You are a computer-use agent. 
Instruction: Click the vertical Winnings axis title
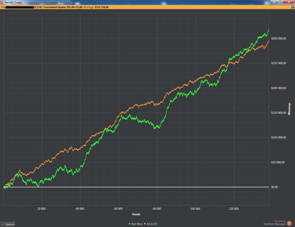pos(290,109)
